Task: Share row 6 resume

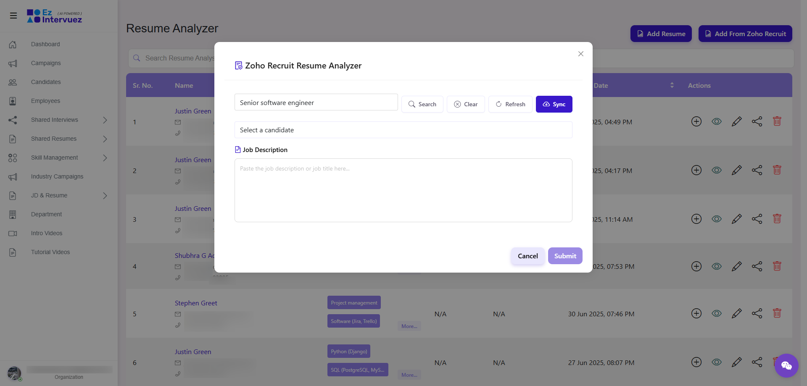Action: (x=757, y=362)
